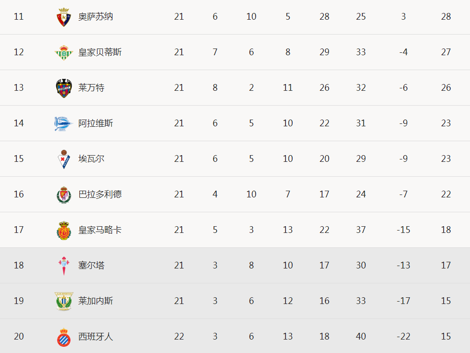Open the Celta (塞尔塔) team logo
Image resolution: width=470 pixels, height=353 pixels.
(x=64, y=266)
